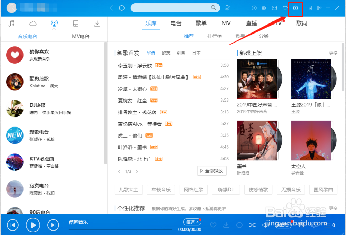Click the 儿歌大全 tag button
This screenshot has width=346, height=235.
[128, 190]
